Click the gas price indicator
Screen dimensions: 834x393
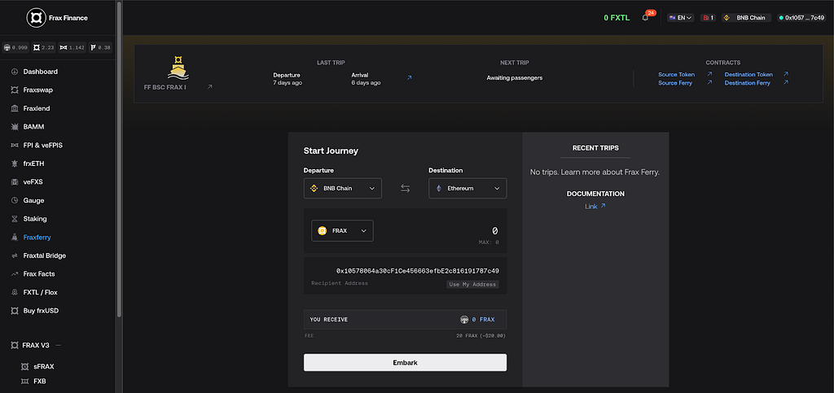tap(708, 18)
